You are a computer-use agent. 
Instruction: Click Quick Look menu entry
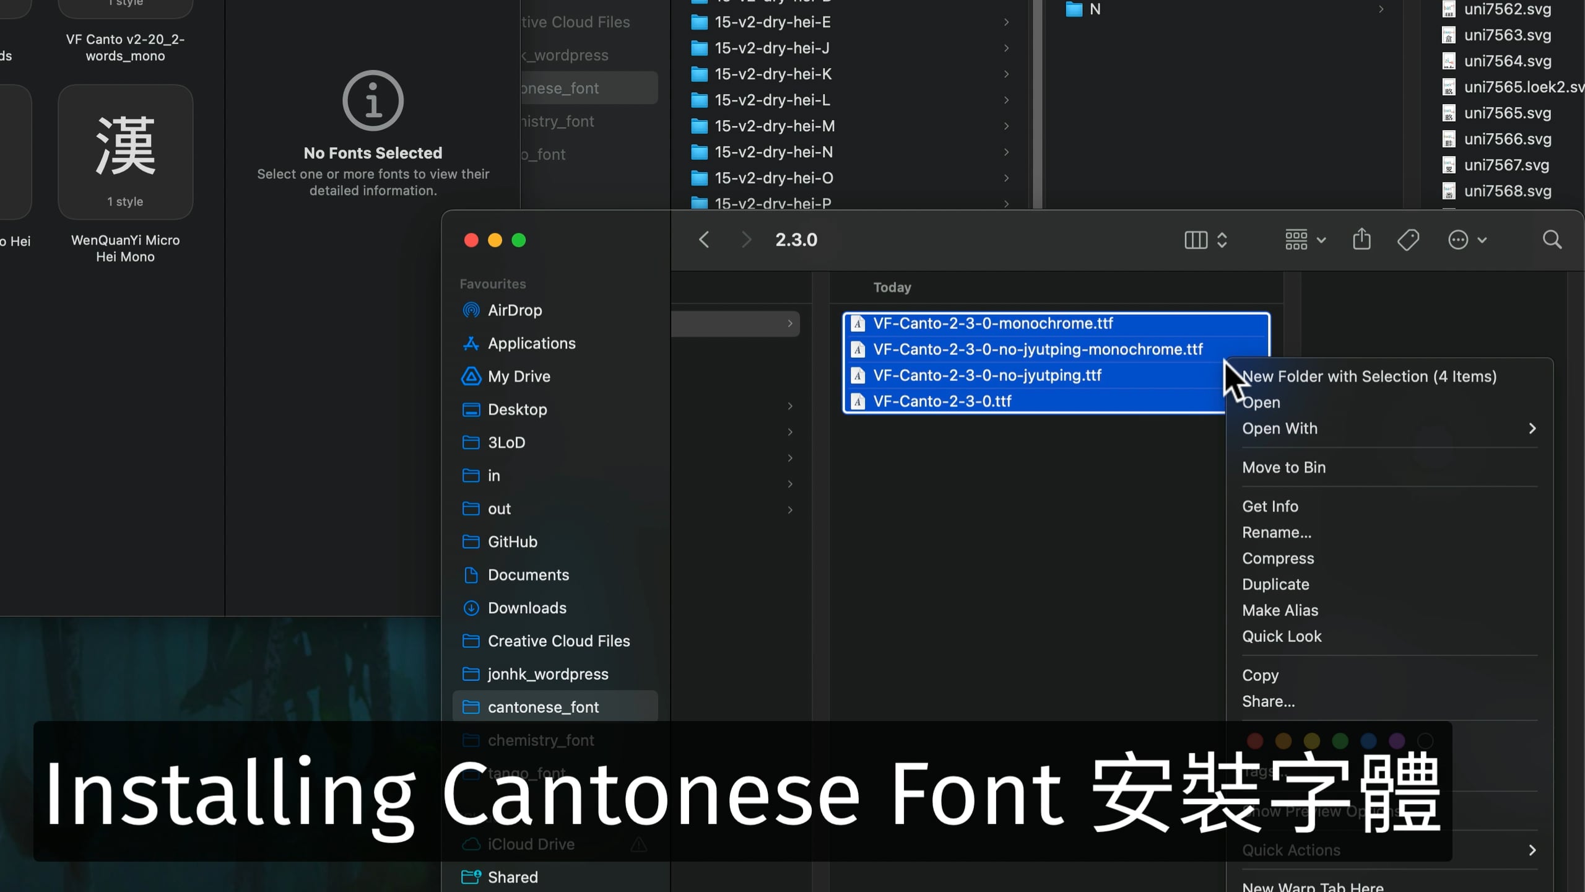1281,637
